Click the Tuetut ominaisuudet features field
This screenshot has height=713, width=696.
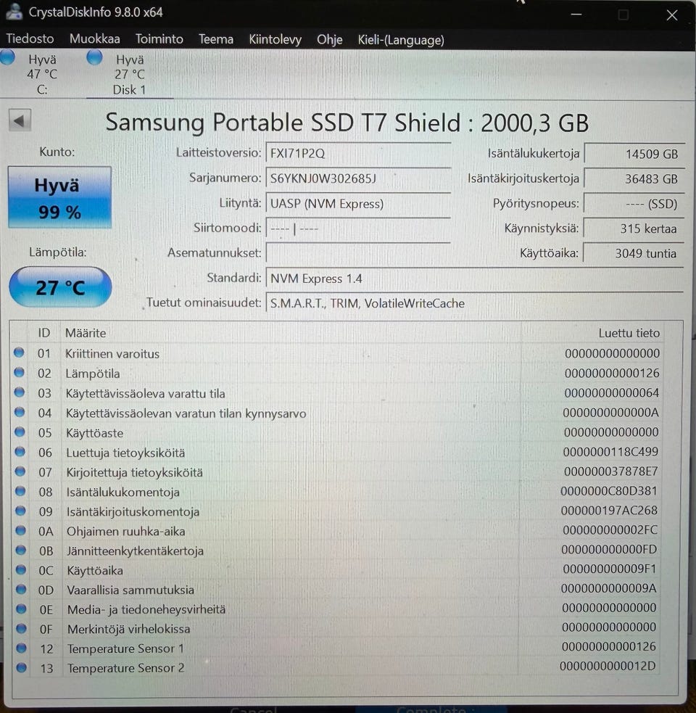click(x=474, y=303)
